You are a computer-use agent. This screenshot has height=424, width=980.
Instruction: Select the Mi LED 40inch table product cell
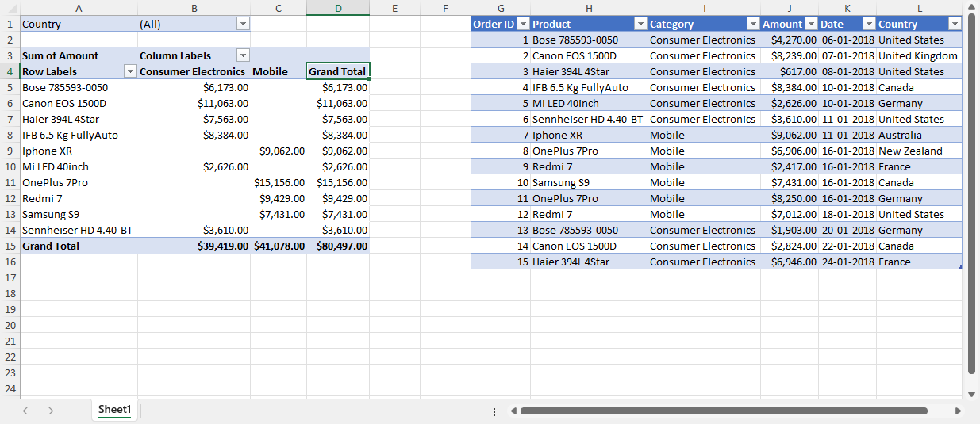pos(589,103)
